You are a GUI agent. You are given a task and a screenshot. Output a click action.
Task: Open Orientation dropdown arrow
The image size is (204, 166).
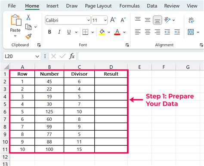tap(173, 20)
